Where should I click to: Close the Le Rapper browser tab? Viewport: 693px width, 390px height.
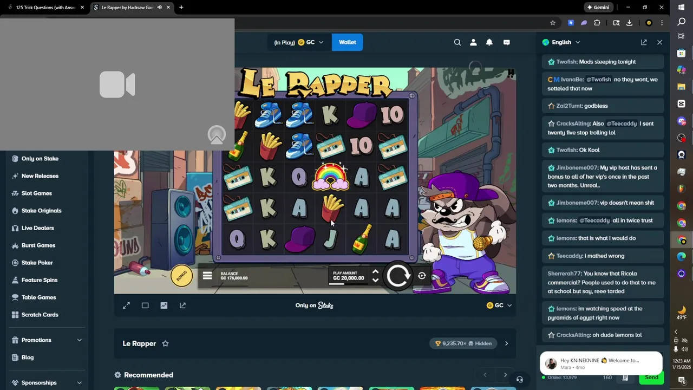click(x=168, y=8)
